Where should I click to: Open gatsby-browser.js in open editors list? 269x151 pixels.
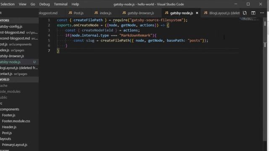click(x=19, y=56)
